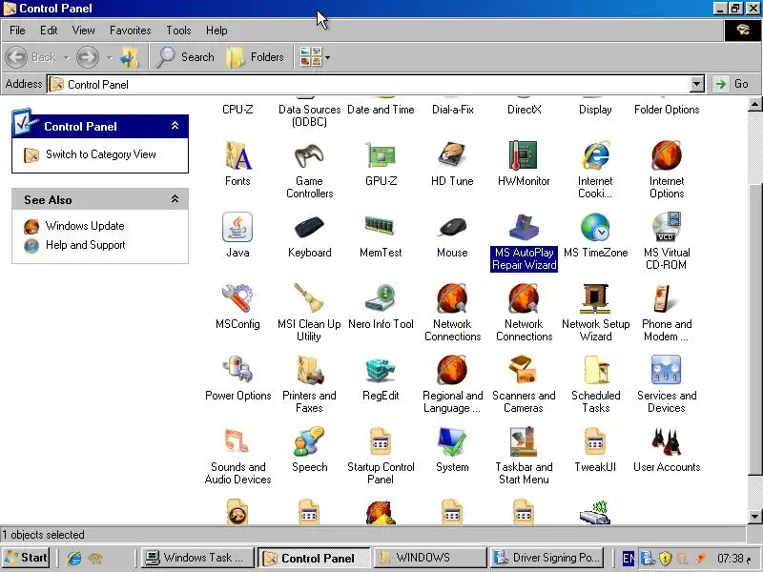This screenshot has width=763, height=572.
Task: Open the Help and Support link
Action: (x=85, y=245)
